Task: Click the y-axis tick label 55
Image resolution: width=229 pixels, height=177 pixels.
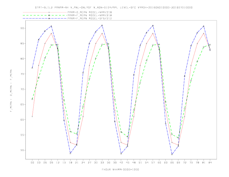Action: click(22, 135)
